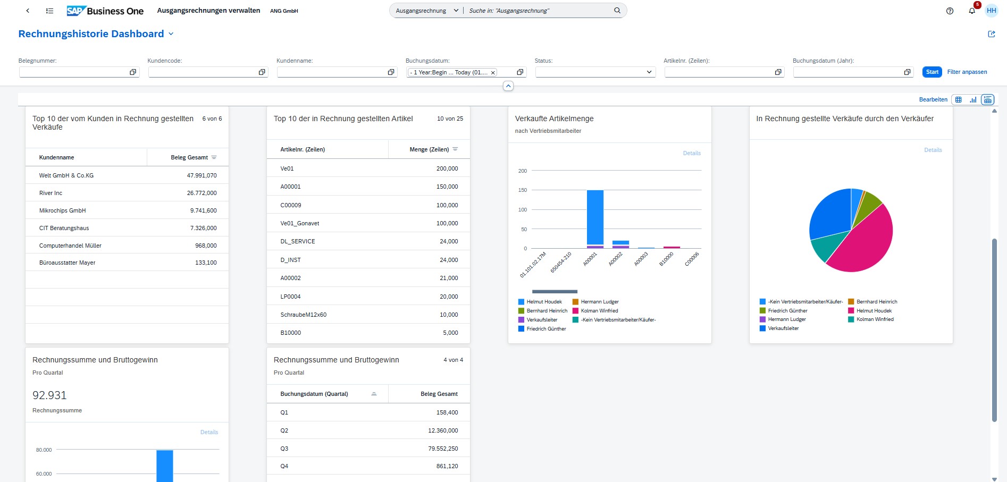
Task: Click the Start button to apply filters
Action: click(x=932, y=72)
